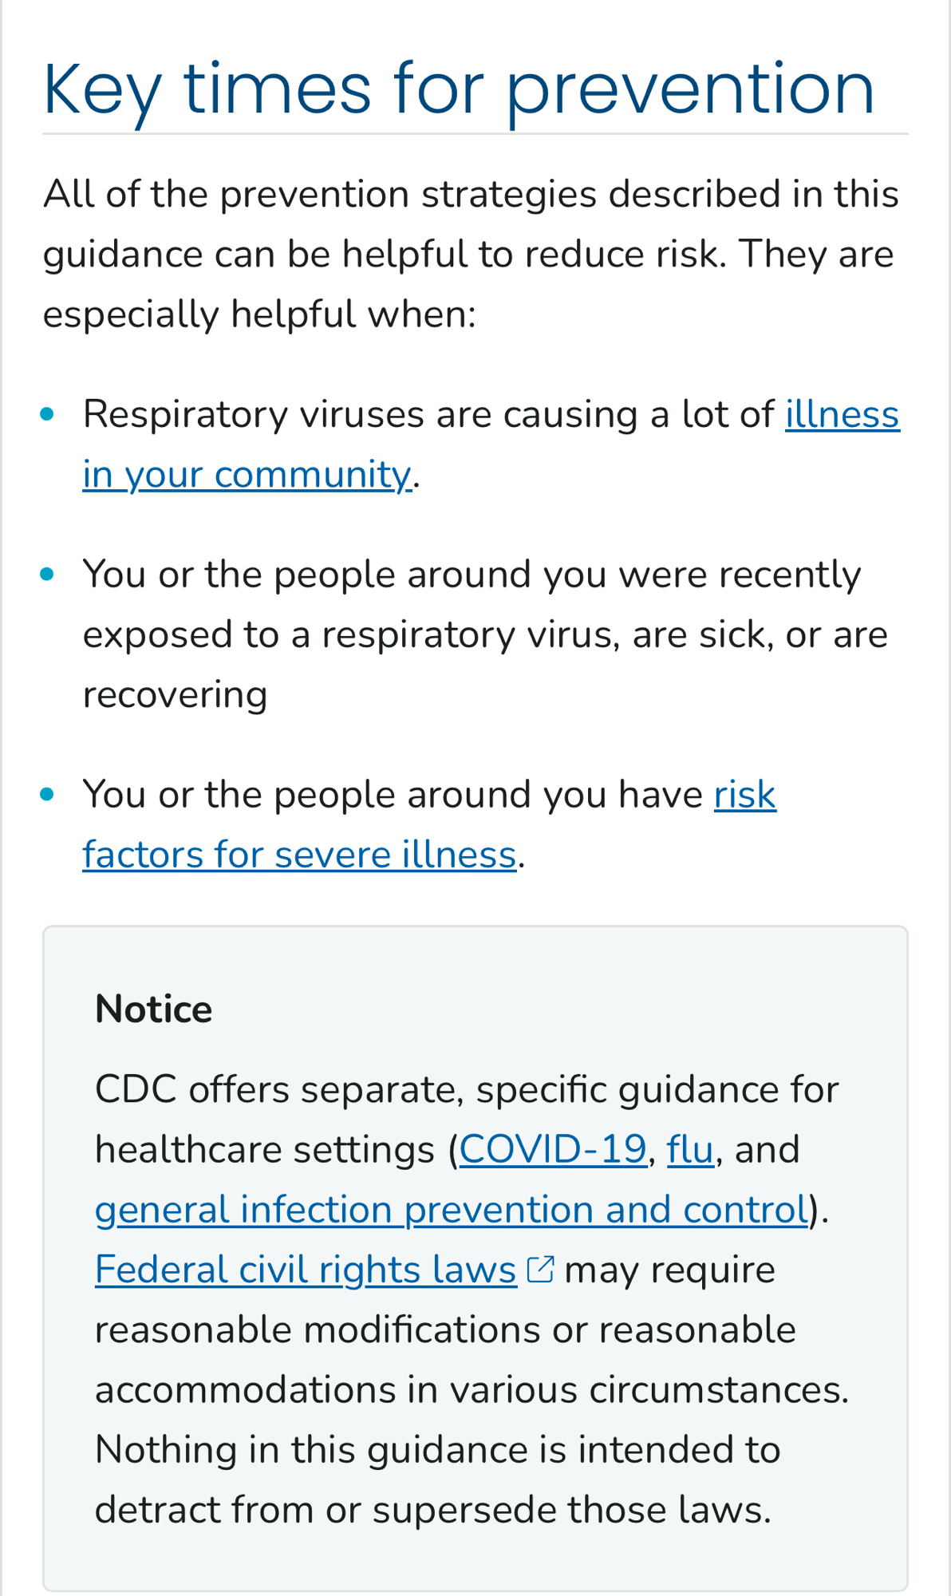This screenshot has height=1596, width=951.
Task: Open general infection prevention and control link
Action: point(451,1210)
